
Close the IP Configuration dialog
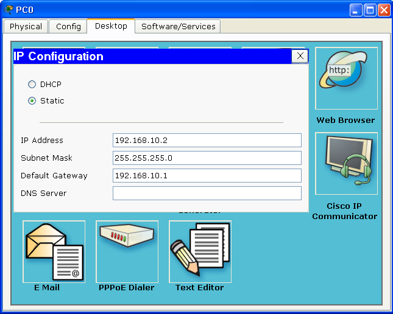(x=300, y=56)
